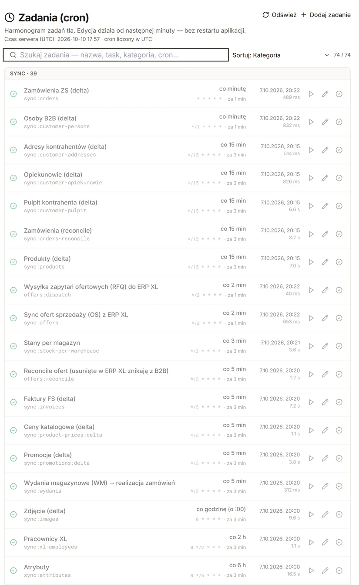Edit the Zamówienia ZS (delta) task

tap(325, 94)
